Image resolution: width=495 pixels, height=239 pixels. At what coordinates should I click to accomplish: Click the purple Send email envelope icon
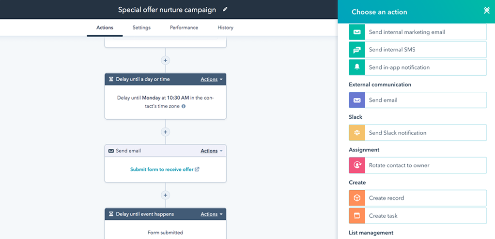coord(357,100)
